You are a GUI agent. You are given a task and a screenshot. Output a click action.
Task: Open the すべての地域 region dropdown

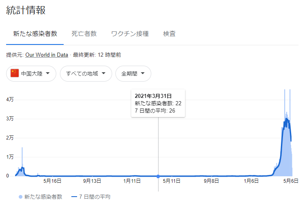coord(86,73)
